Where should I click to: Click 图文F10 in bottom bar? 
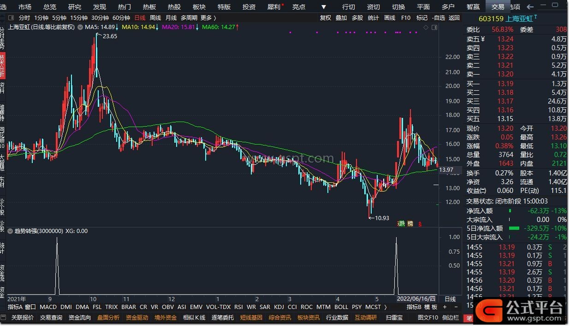click(428, 317)
